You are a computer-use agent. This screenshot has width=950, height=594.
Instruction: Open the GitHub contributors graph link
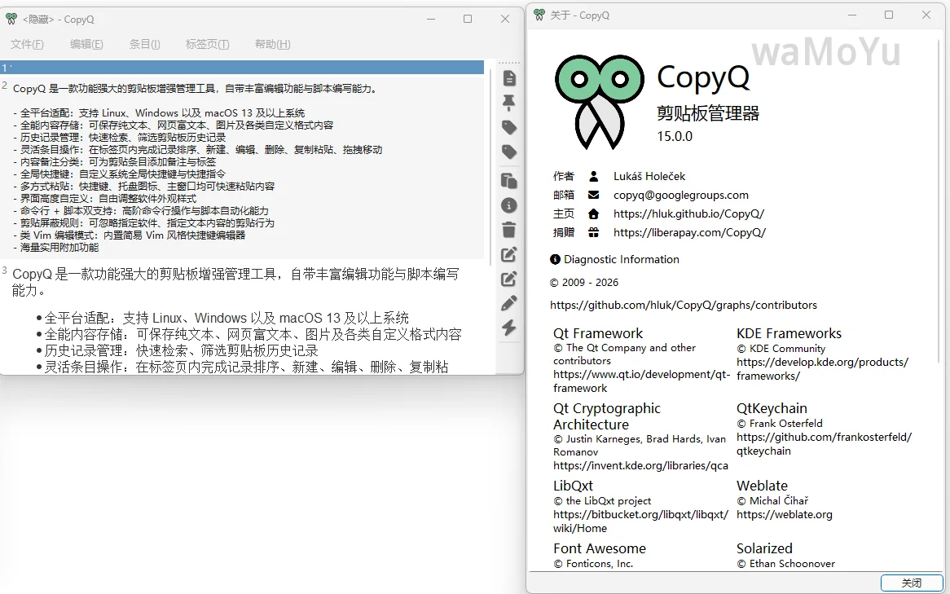coord(684,305)
